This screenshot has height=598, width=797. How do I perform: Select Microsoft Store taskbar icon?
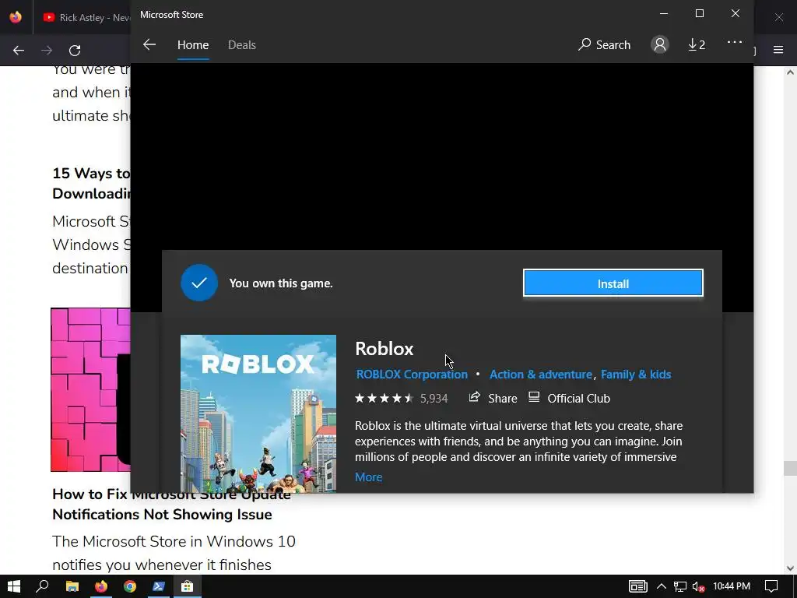click(187, 586)
